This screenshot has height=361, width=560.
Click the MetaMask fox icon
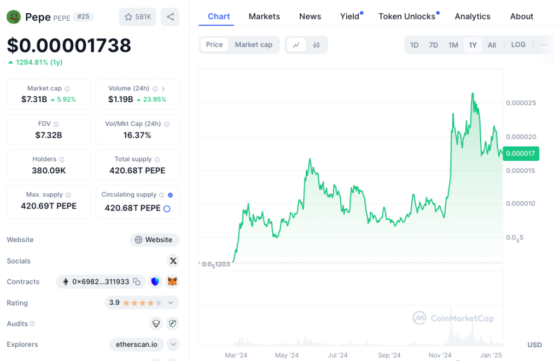(x=172, y=282)
